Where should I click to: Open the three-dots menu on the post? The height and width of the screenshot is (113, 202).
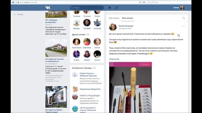point(183,26)
